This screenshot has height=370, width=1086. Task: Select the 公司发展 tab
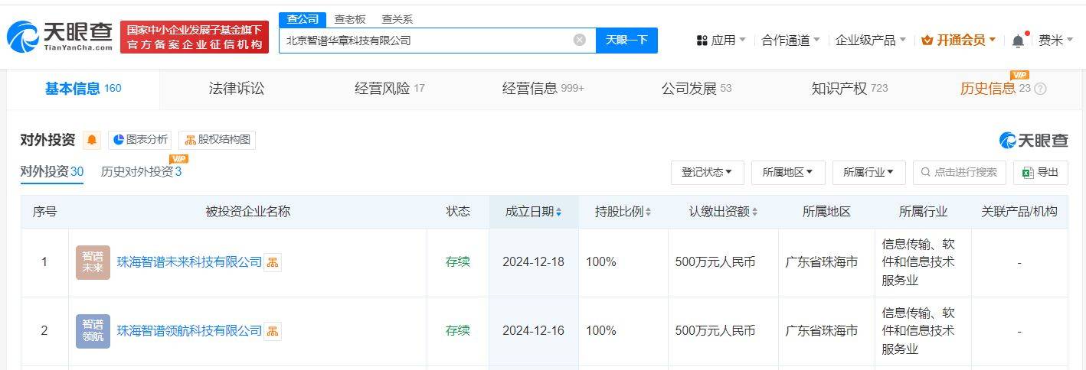[696, 89]
